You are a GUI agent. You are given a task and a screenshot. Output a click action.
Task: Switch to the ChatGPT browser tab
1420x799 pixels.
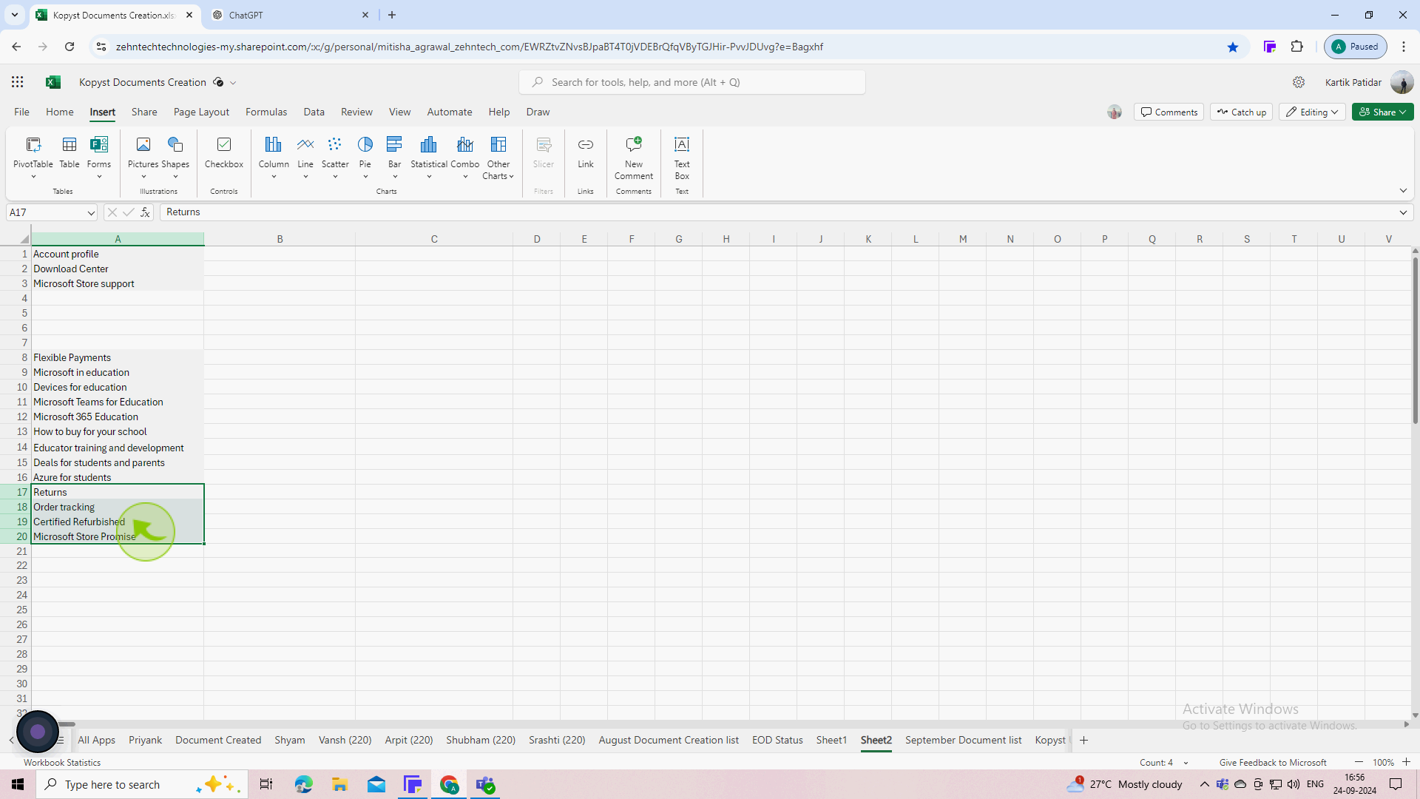pos(290,15)
